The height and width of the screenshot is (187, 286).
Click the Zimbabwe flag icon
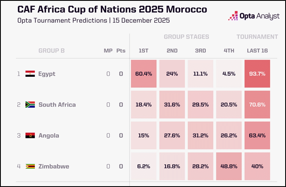tap(30, 167)
